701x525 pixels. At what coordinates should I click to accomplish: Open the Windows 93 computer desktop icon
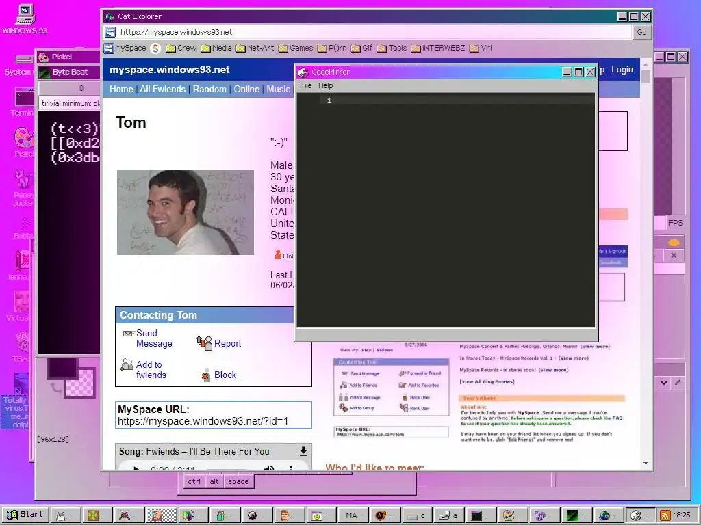(x=25, y=19)
